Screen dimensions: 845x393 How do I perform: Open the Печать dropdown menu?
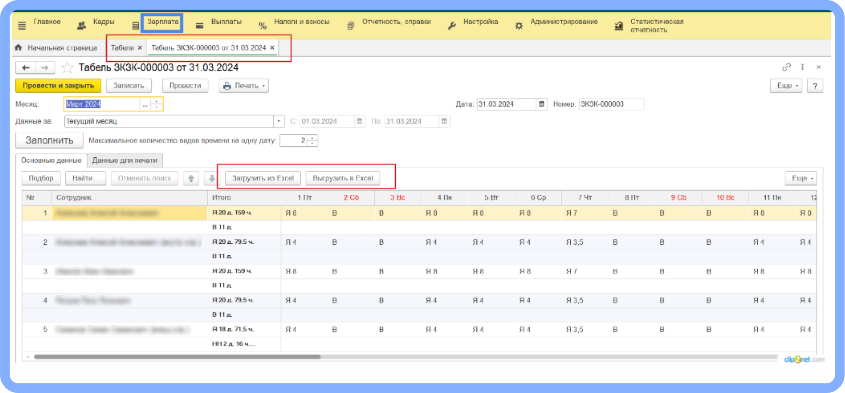tap(244, 86)
